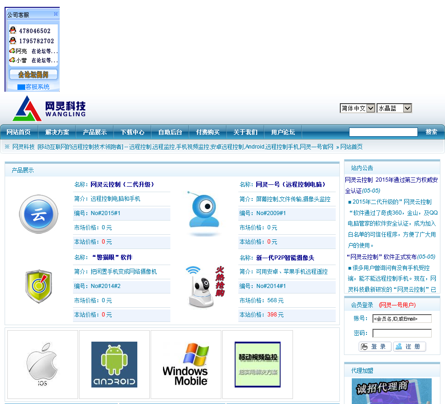Click the 编号 No#2014#1 text
Viewport: 445px width, 404px height.
pyautogui.click(x=263, y=286)
